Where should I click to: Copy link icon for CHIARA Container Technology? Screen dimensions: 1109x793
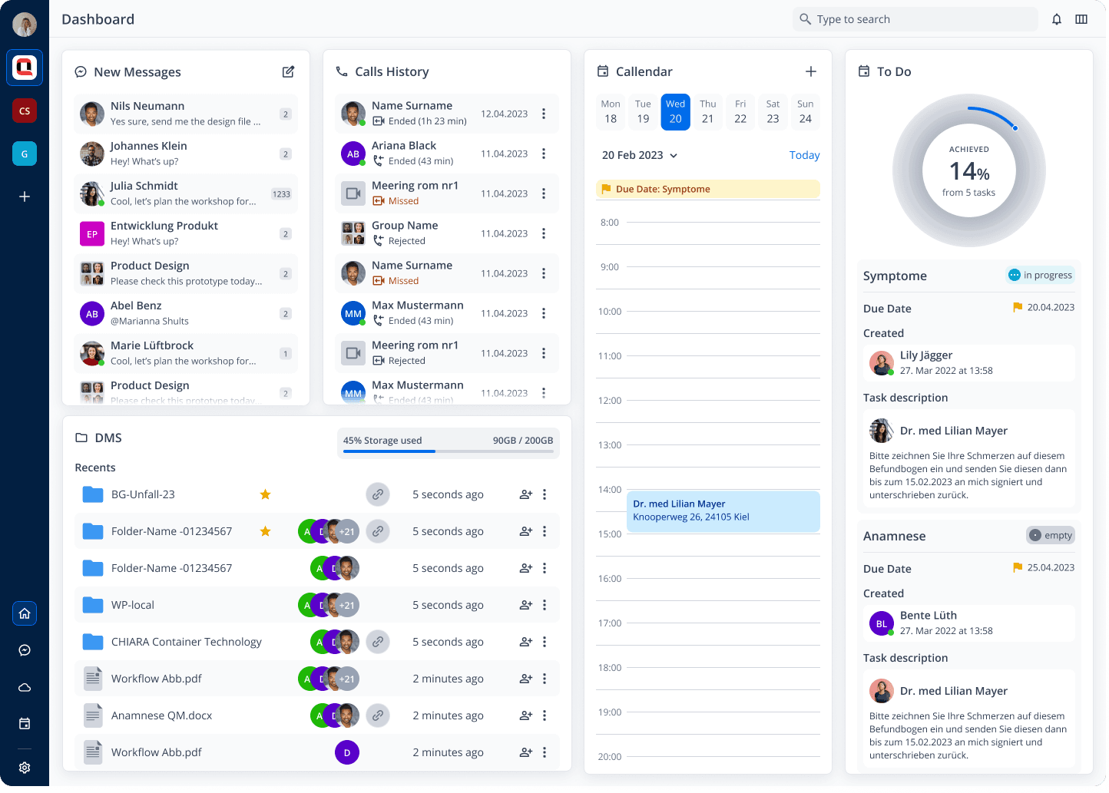pyautogui.click(x=378, y=642)
